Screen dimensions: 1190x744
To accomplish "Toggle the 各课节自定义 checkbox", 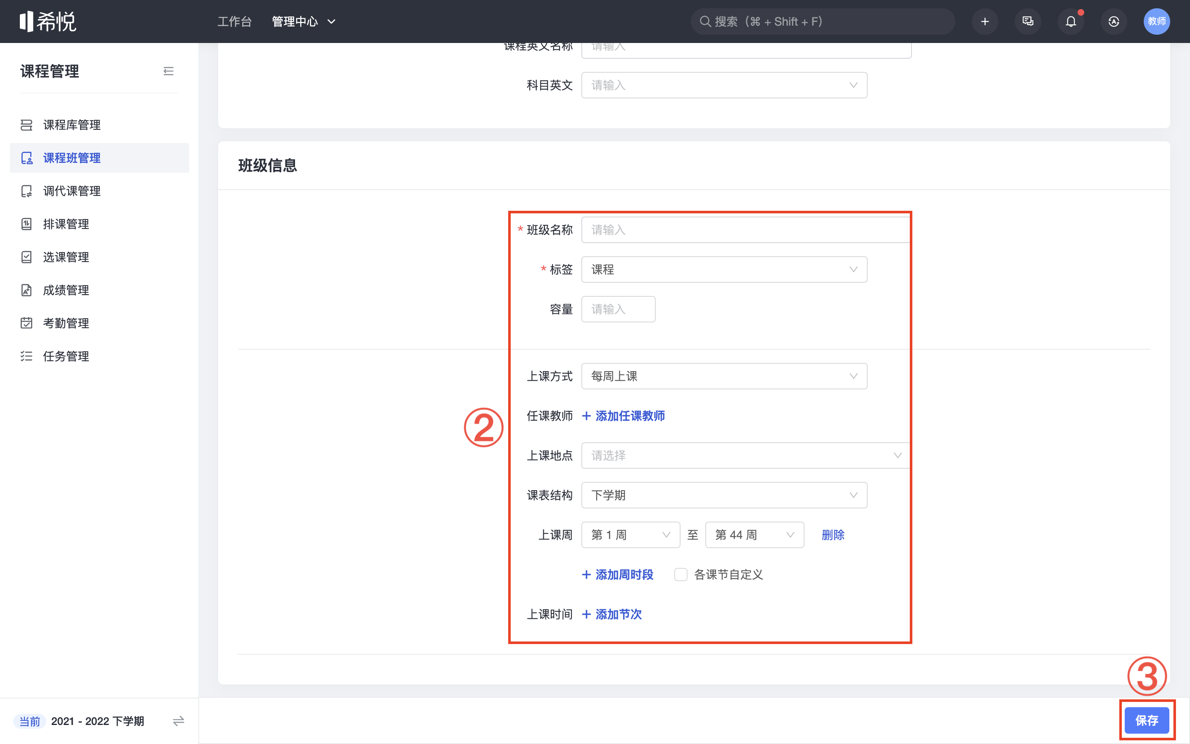I will tap(681, 575).
